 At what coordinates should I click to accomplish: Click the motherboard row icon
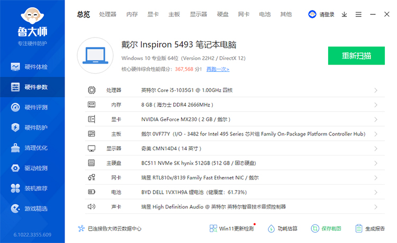coord(92,133)
